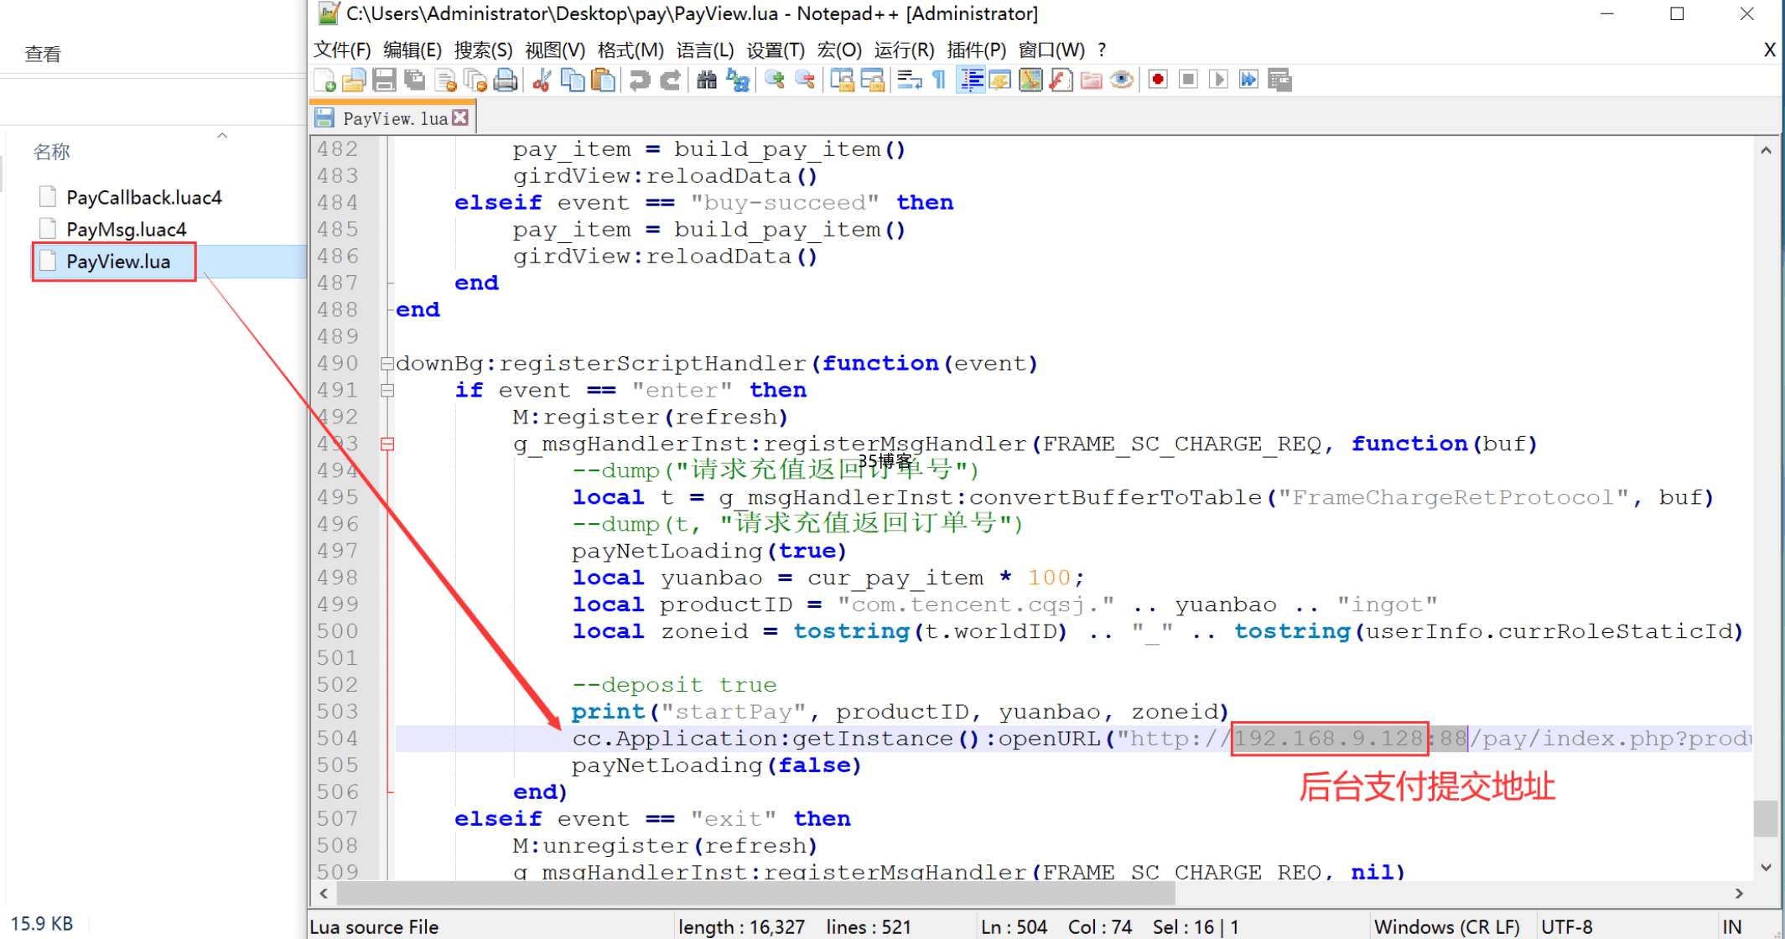Click the Save file toolbar icon

pos(385,80)
